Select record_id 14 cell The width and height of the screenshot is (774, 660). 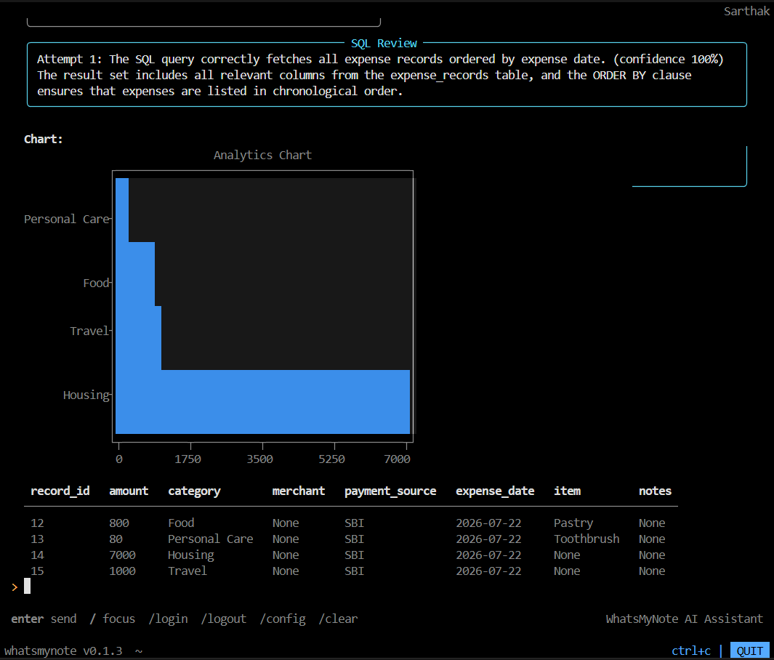(x=37, y=555)
